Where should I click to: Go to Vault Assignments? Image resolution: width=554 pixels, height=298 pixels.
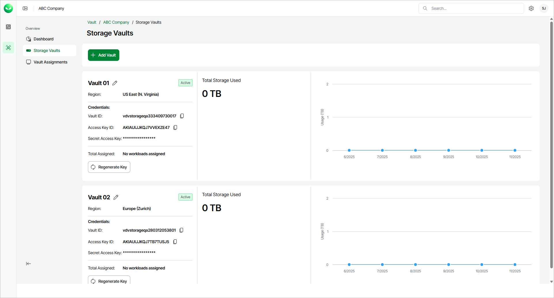coord(50,62)
